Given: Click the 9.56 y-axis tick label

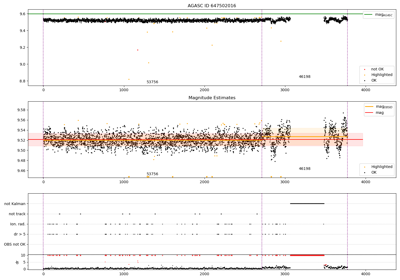Looking at the screenshot, I should pyautogui.click(x=21, y=120).
